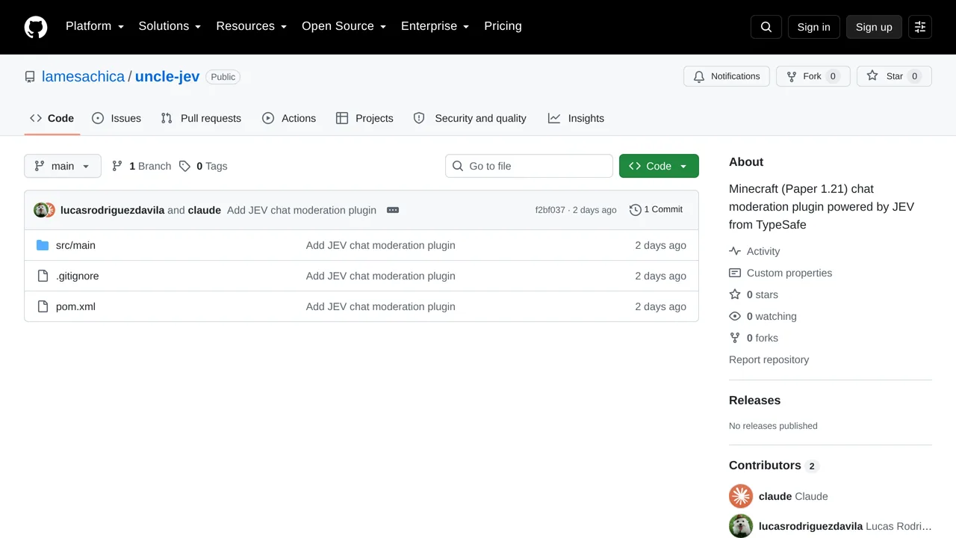This screenshot has width=956, height=538.
Task: Click the Sign up button
Action: tap(874, 27)
